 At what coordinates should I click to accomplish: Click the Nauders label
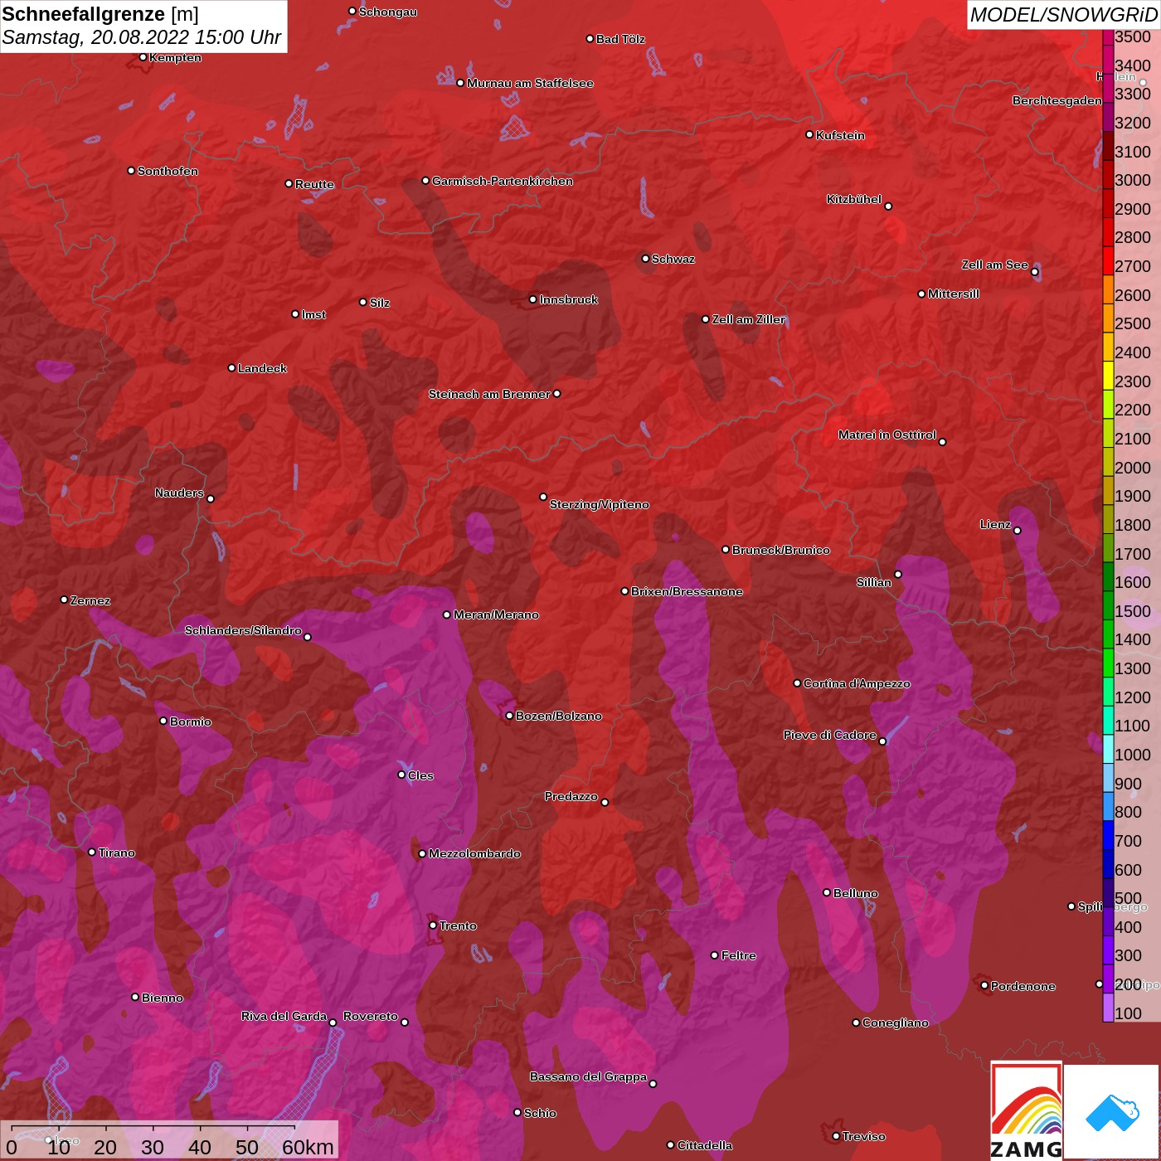coord(179,493)
